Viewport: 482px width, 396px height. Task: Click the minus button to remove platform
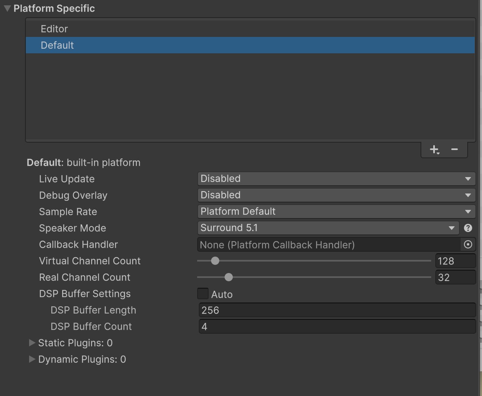click(455, 150)
